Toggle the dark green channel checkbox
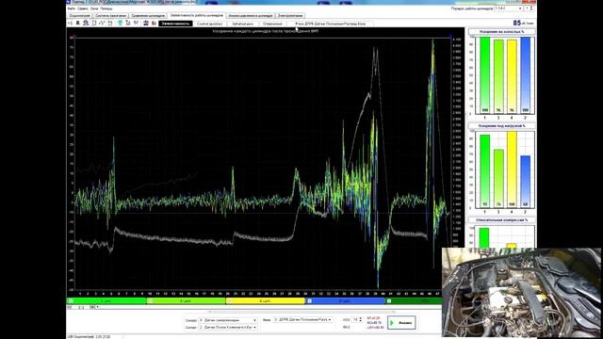The image size is (603, 339). [389, 301]
